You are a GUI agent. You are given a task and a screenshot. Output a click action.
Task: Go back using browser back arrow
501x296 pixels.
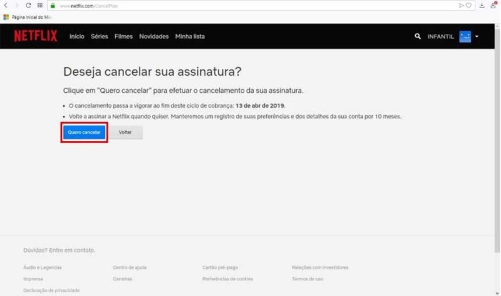[x=6, y=5]
